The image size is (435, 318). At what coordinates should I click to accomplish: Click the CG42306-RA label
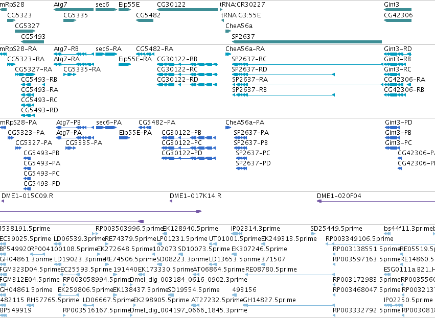405,80
